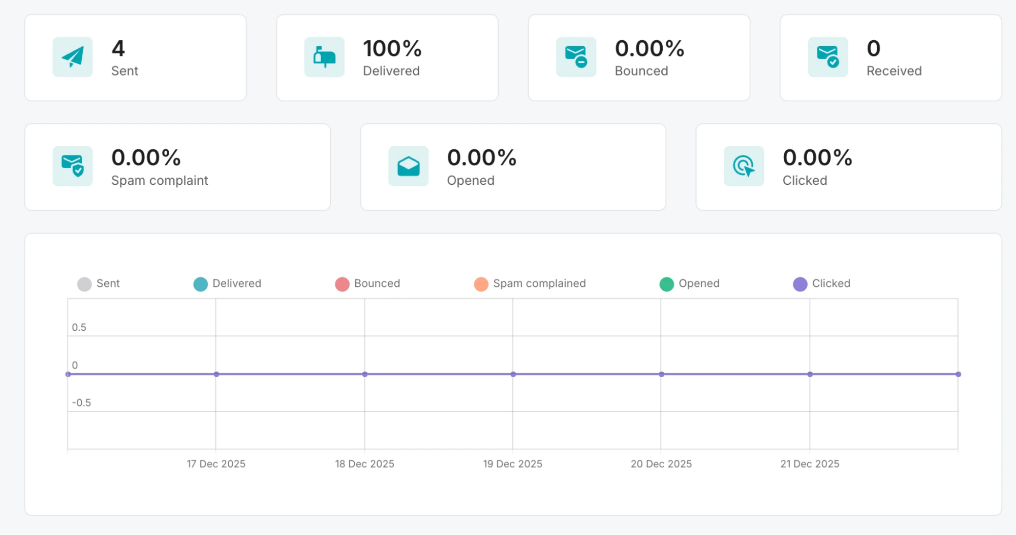Hide the Bounced series via its legend entry
Image resolution: width=1016 pixels, height=535 pixels.
tap(368, 283)
